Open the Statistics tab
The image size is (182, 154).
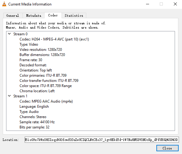pos(74,16)
